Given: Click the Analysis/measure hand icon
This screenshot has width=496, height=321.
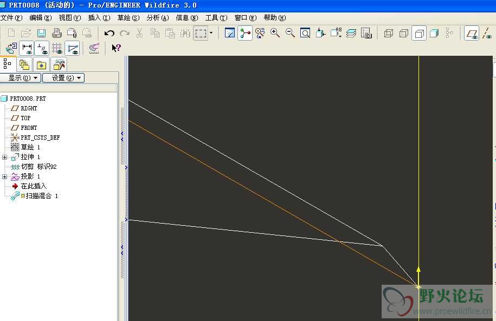Looking at the screenshot, I should pos(94,48).
